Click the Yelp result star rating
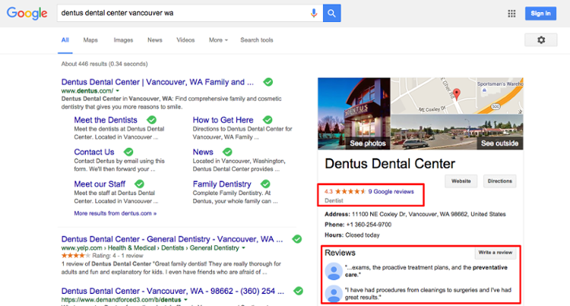The height and width of the screenshot is (306, 570). [x=75, y=256]
